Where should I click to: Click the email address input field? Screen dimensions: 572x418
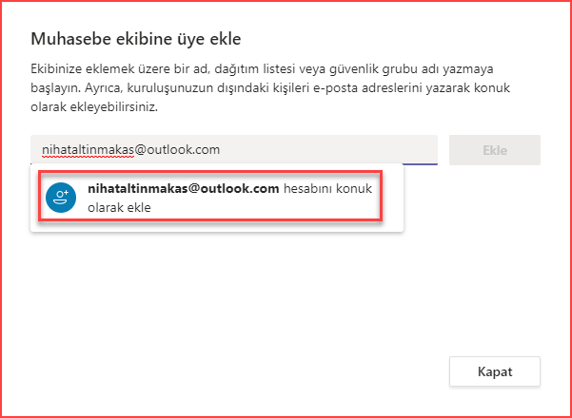click(234, 150)
